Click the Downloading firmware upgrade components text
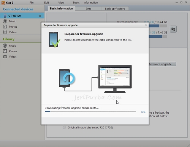This screenshot has width=190, height=147. pos(71,108)
